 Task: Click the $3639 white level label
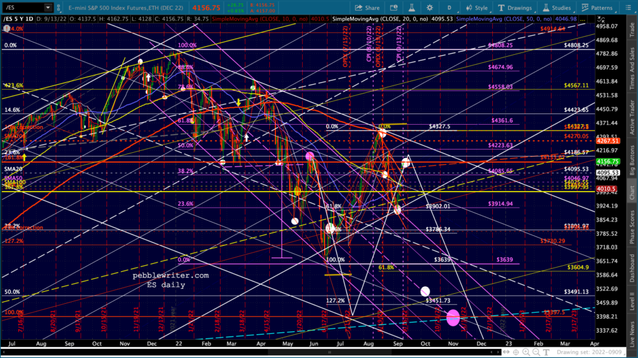(442, 259)
